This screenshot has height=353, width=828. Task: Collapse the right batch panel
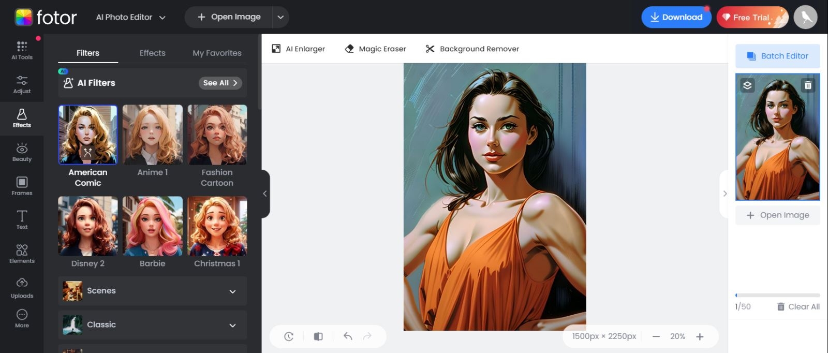coord(724,194)
